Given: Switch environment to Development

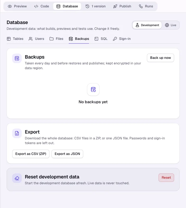Looking at the screenshot, I should (147, 25).
